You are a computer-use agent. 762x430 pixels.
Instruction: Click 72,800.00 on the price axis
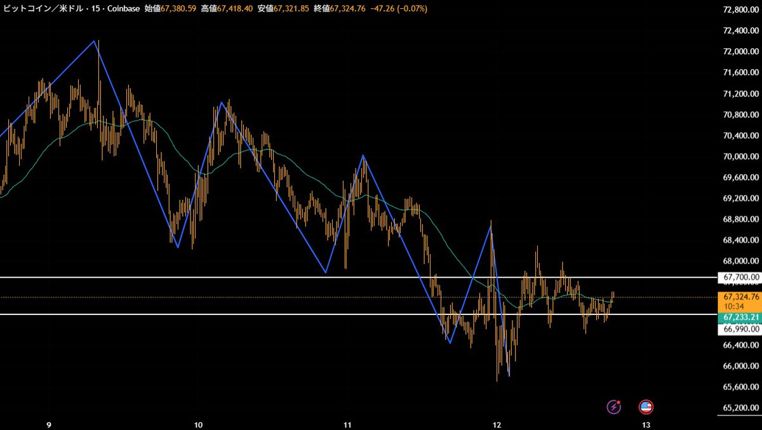pyautogui.click(x=740, y=10)
